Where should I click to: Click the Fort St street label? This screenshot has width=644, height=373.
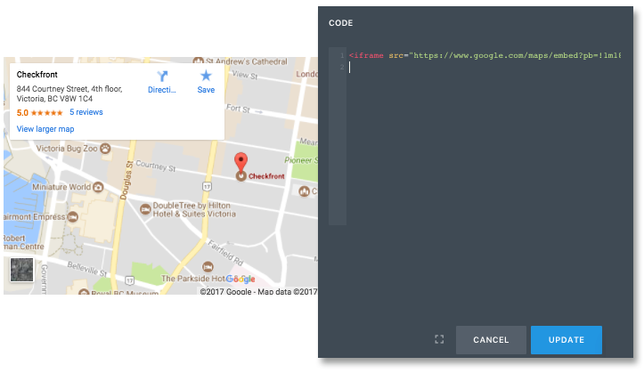coord(238,109)
